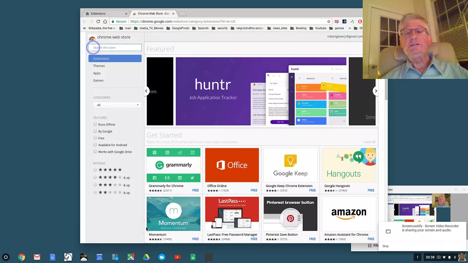Image resolution: width=468 pixels, height=263 pixels.
Task: Click the notification count badge
Action: (417, 257)
